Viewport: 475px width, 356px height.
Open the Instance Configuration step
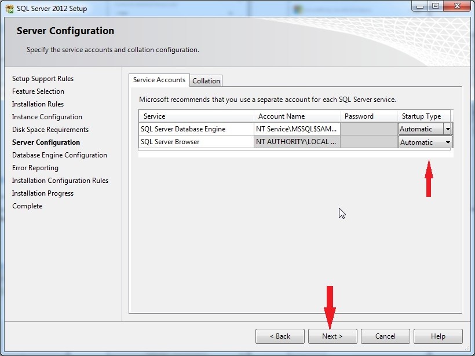46,116
